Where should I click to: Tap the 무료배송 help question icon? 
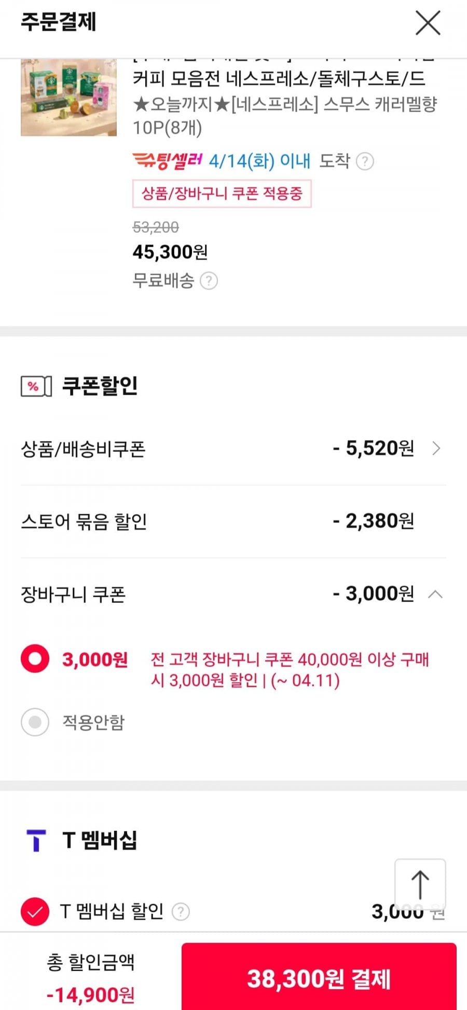209,281
